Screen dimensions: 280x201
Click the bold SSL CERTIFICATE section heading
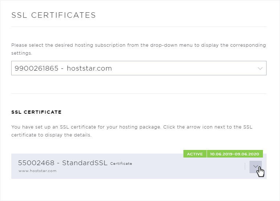pos(36,112)
